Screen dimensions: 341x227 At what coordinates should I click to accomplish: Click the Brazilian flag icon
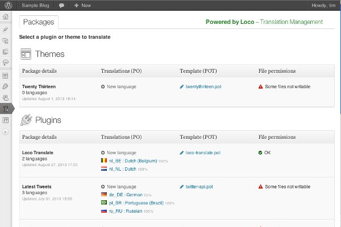click(104, 203)
